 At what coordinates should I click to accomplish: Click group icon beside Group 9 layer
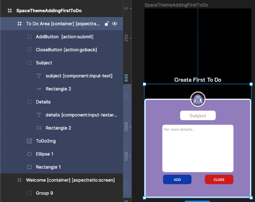(x=29, y=193)
